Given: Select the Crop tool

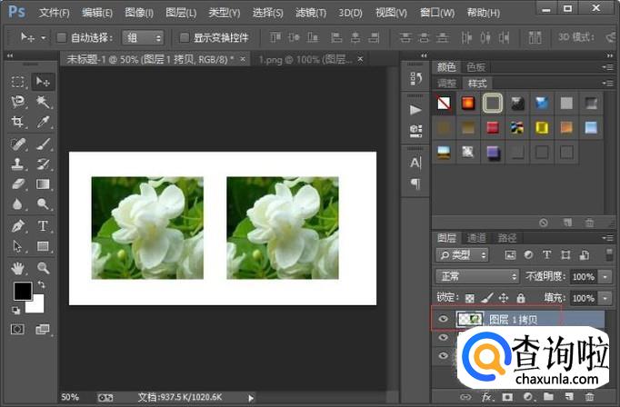Looking at the screenshot, I should pyautogui.click(x=18, y=123).
